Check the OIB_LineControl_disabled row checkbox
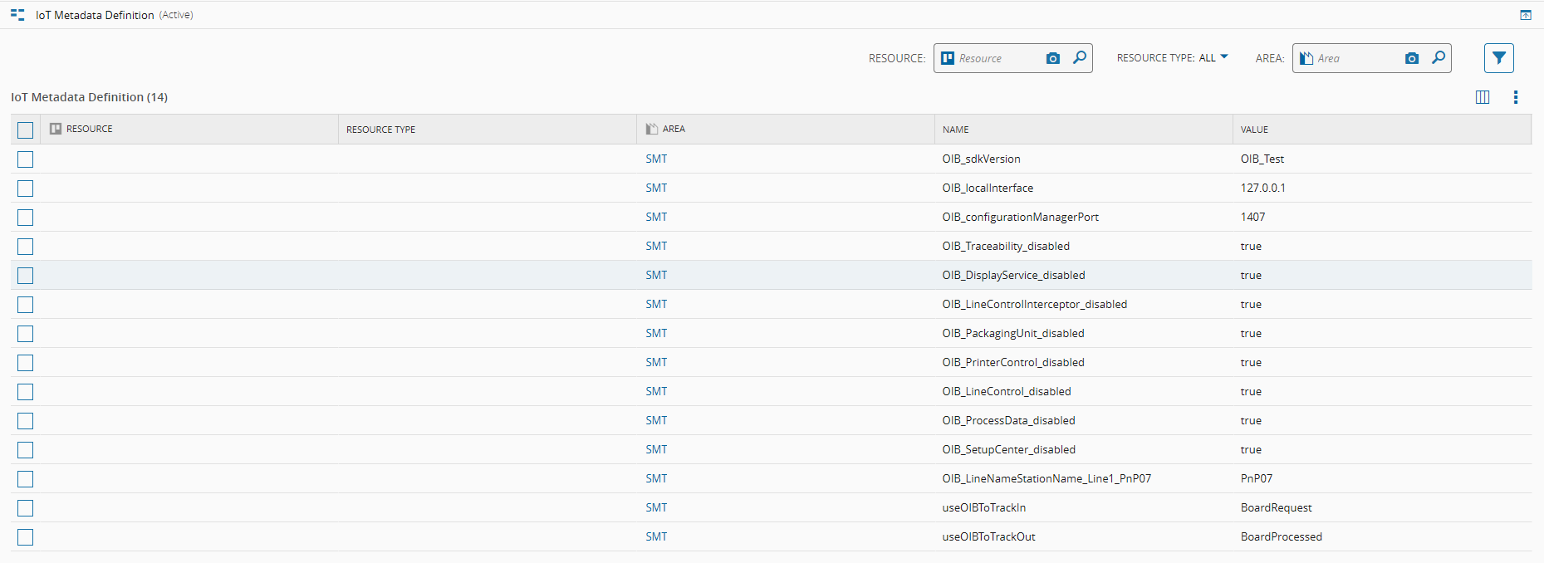Image resolution: width=1544 pixels, height=563 pixels. [26, 391]
